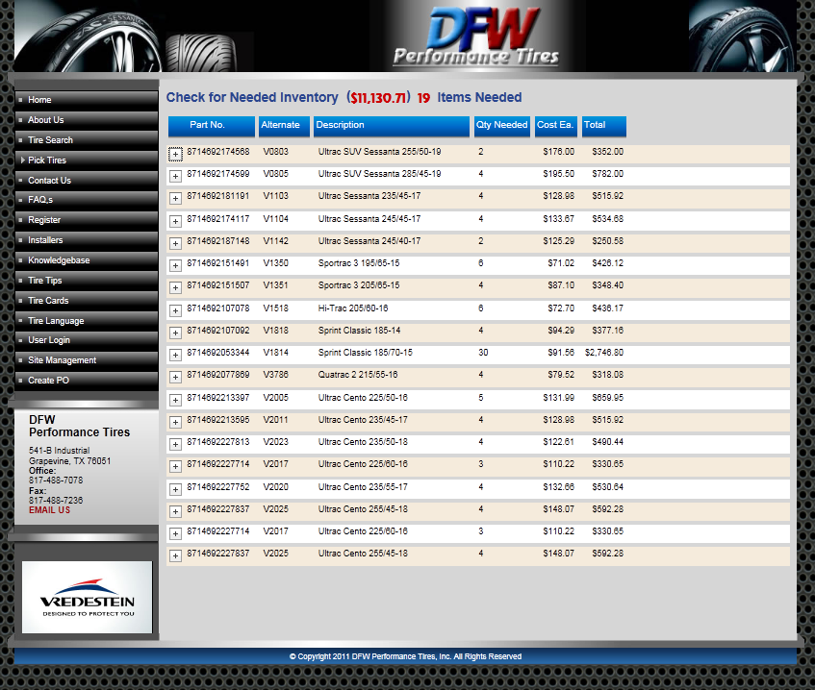
Task: Sort by Alternate column header
Action: click(x=284, y=126)
